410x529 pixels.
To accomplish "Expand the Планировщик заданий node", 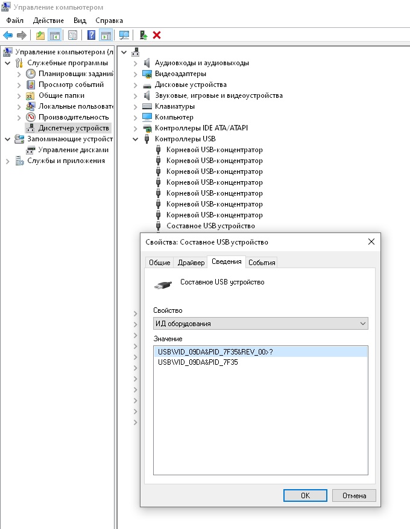I will coord(19,74).
